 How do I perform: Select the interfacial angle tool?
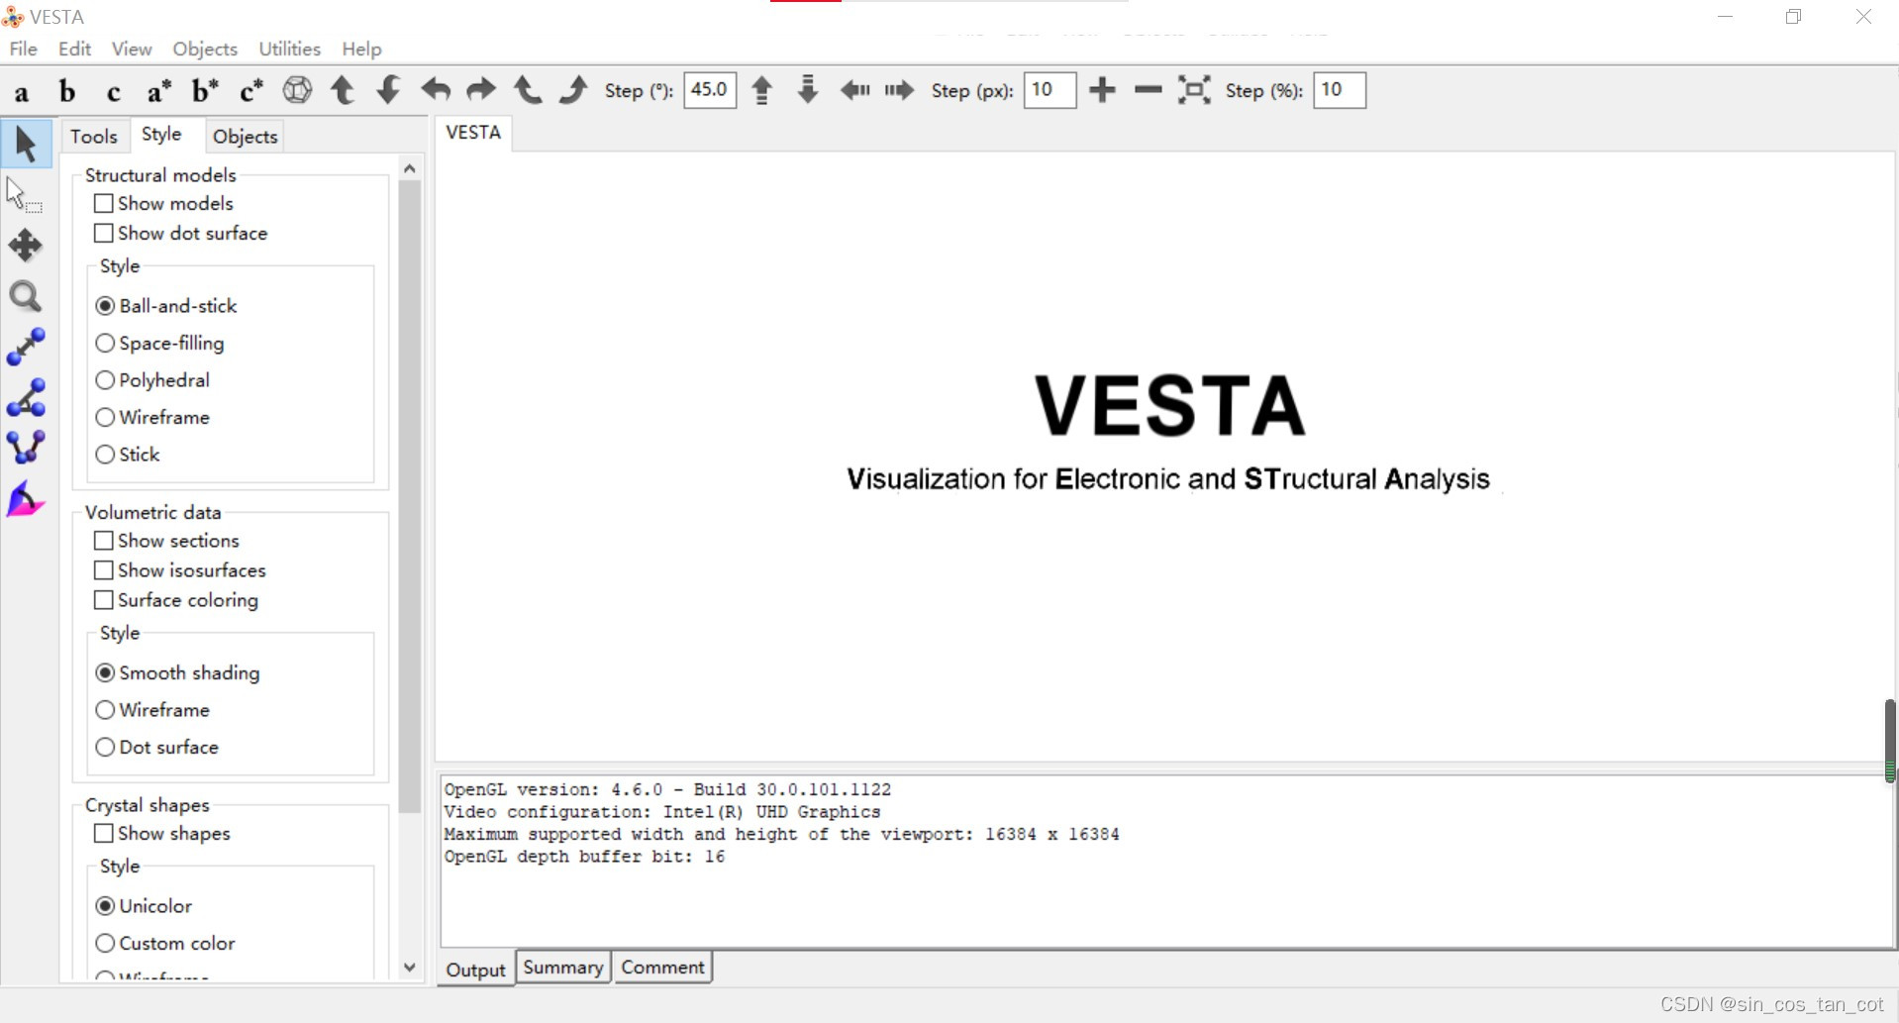click(26, 499)
